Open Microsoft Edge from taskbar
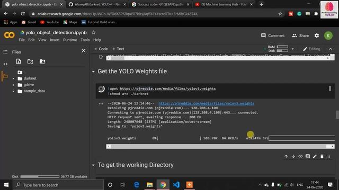This screenshot has height=190, width=339. pyautogui.click(x=137, y=185)
